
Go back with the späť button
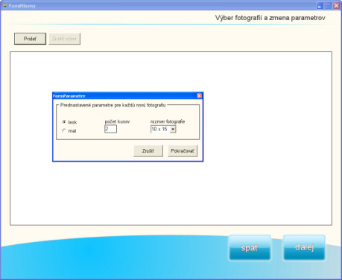point(250,247)
